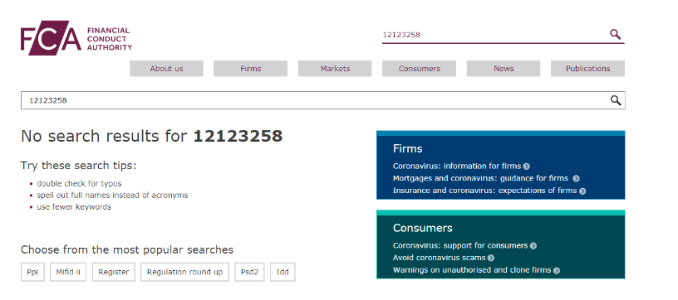Click the arrow beside 'Coronavirus: support for consumers'
The width and height of the screenshot is (678, 300).
pos(533,245)
